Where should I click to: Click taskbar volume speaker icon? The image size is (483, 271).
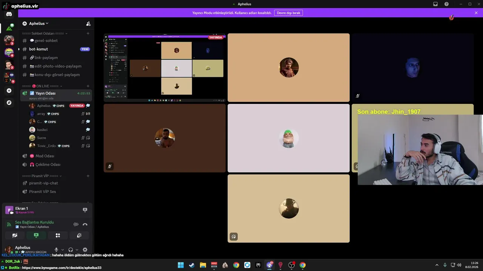point(459,265)
